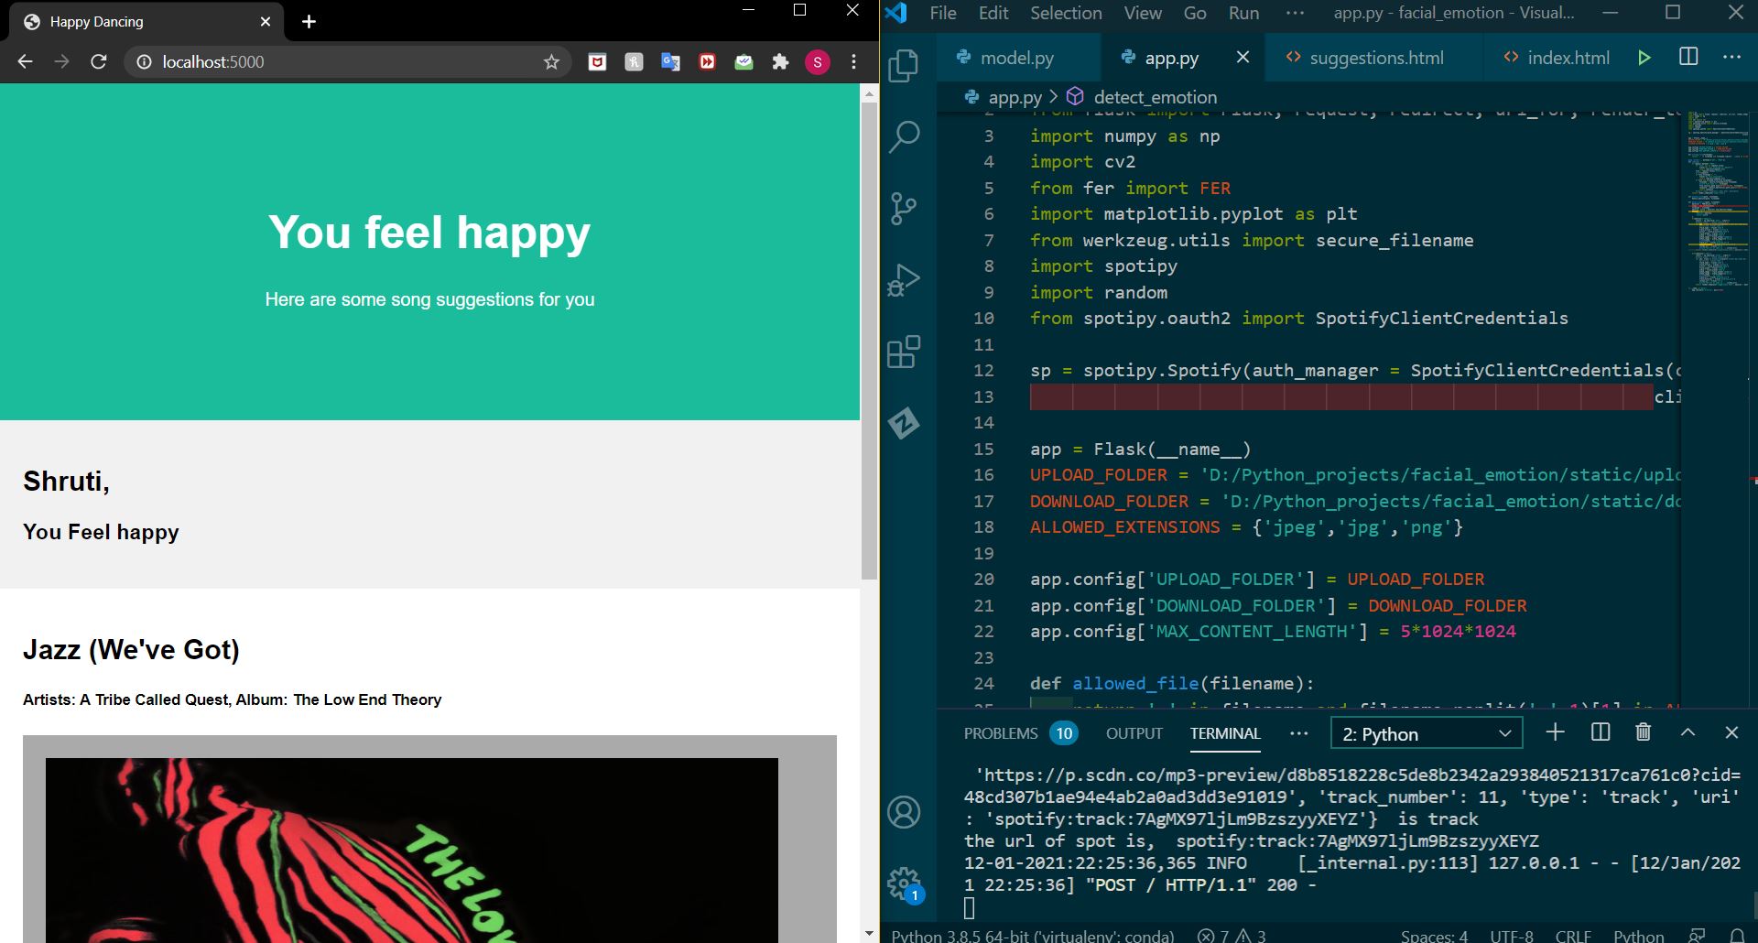Switch to the model.py tab
Screen dimensions: 1758x943
[x=1017, y=58]
